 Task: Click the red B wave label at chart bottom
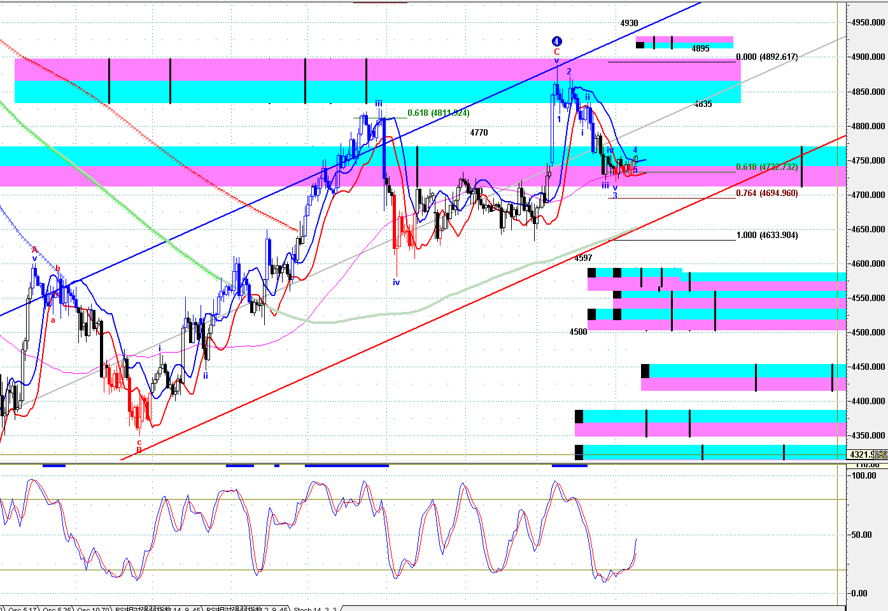tap(139, 450)
